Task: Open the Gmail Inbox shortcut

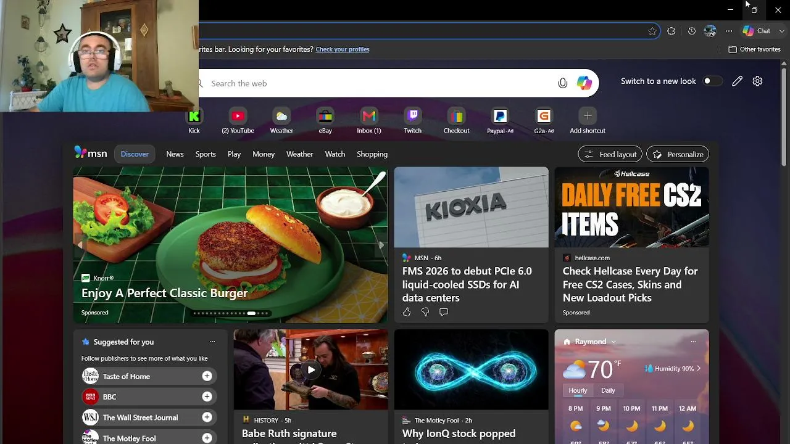Action: tap(369, 120)
